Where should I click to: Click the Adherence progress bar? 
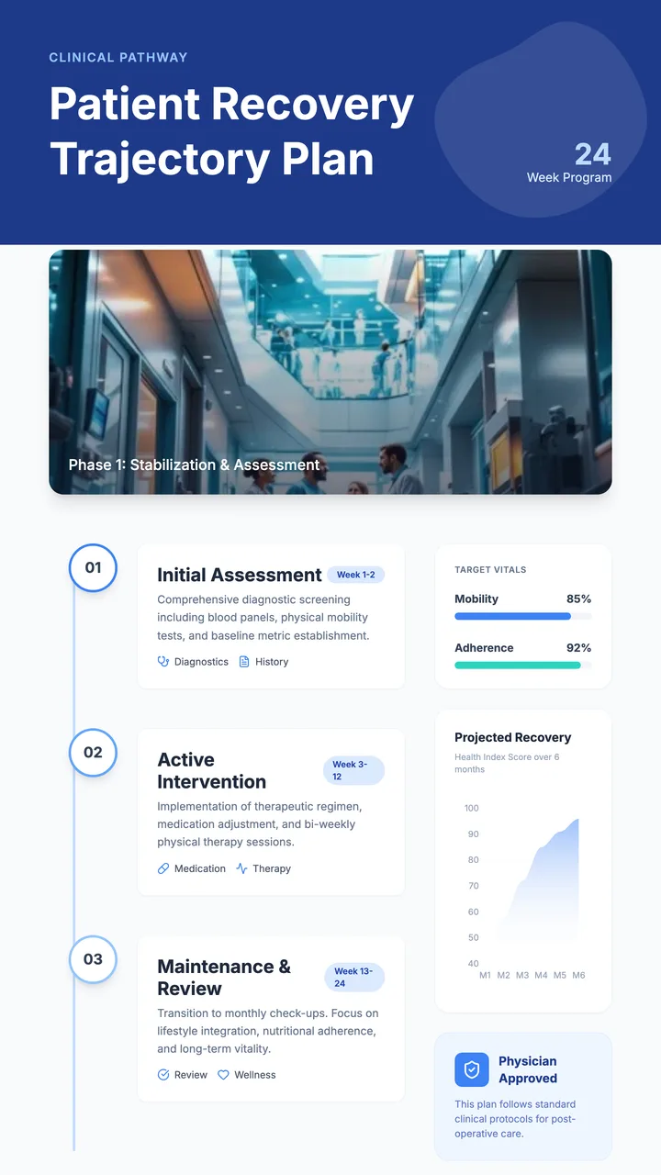pyautogui.click(x=523, y=665)
